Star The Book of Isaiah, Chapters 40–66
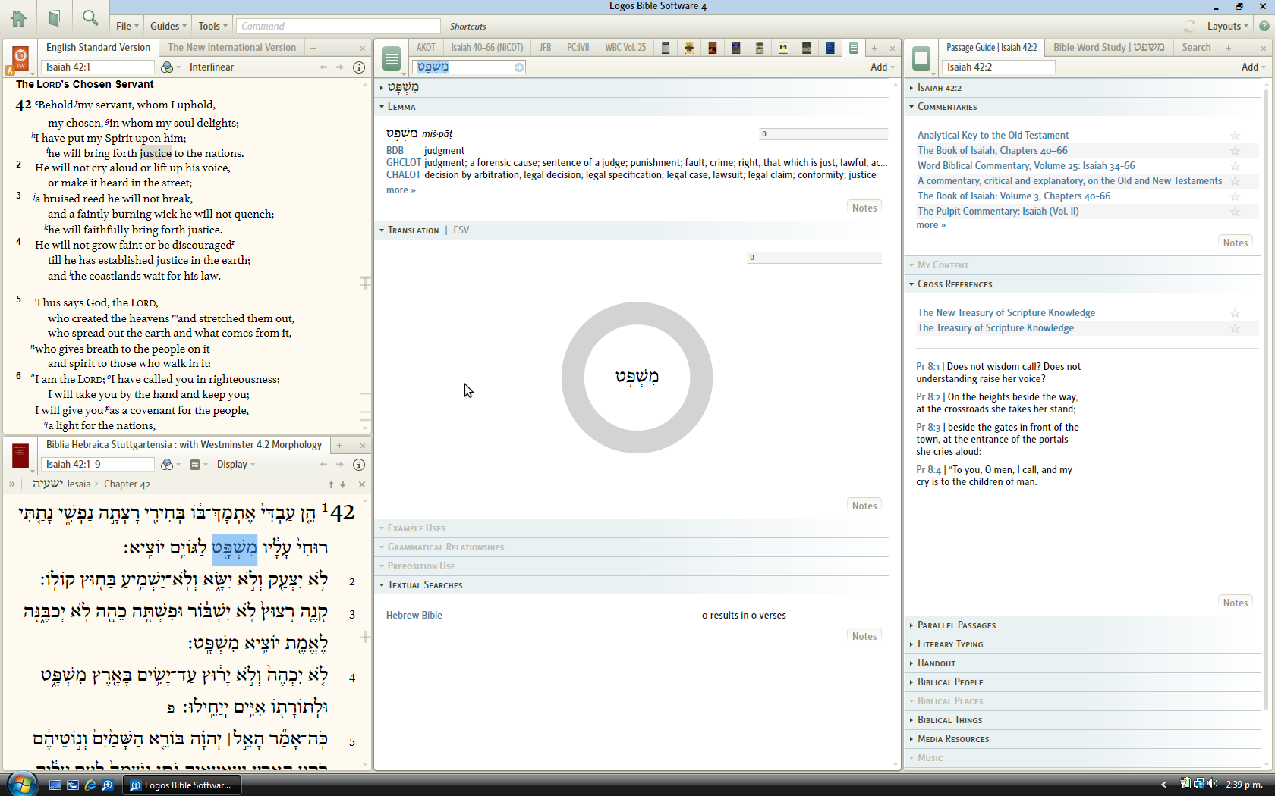 click(1235, 151)
